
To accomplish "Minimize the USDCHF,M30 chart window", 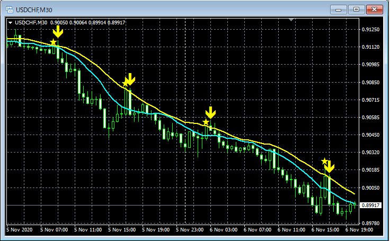I will (x=338, y=10).
